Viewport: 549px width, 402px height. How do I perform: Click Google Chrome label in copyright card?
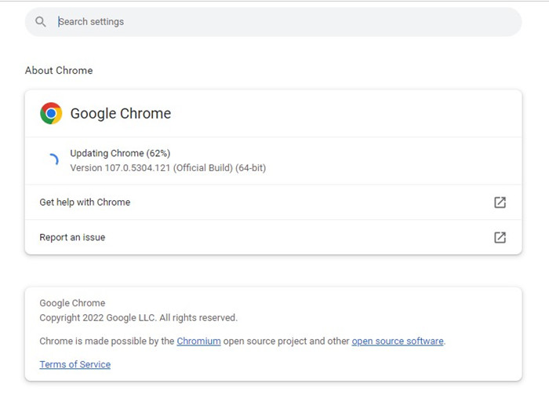[72, 303]
